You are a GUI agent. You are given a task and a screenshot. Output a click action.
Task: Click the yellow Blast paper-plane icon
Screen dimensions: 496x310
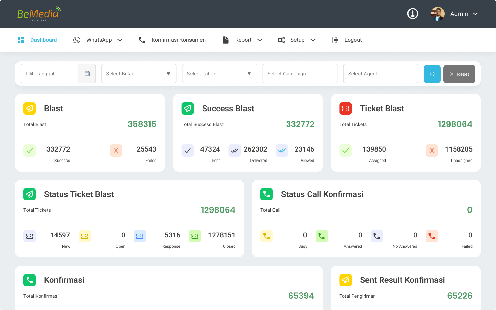(x=30, y=108)
